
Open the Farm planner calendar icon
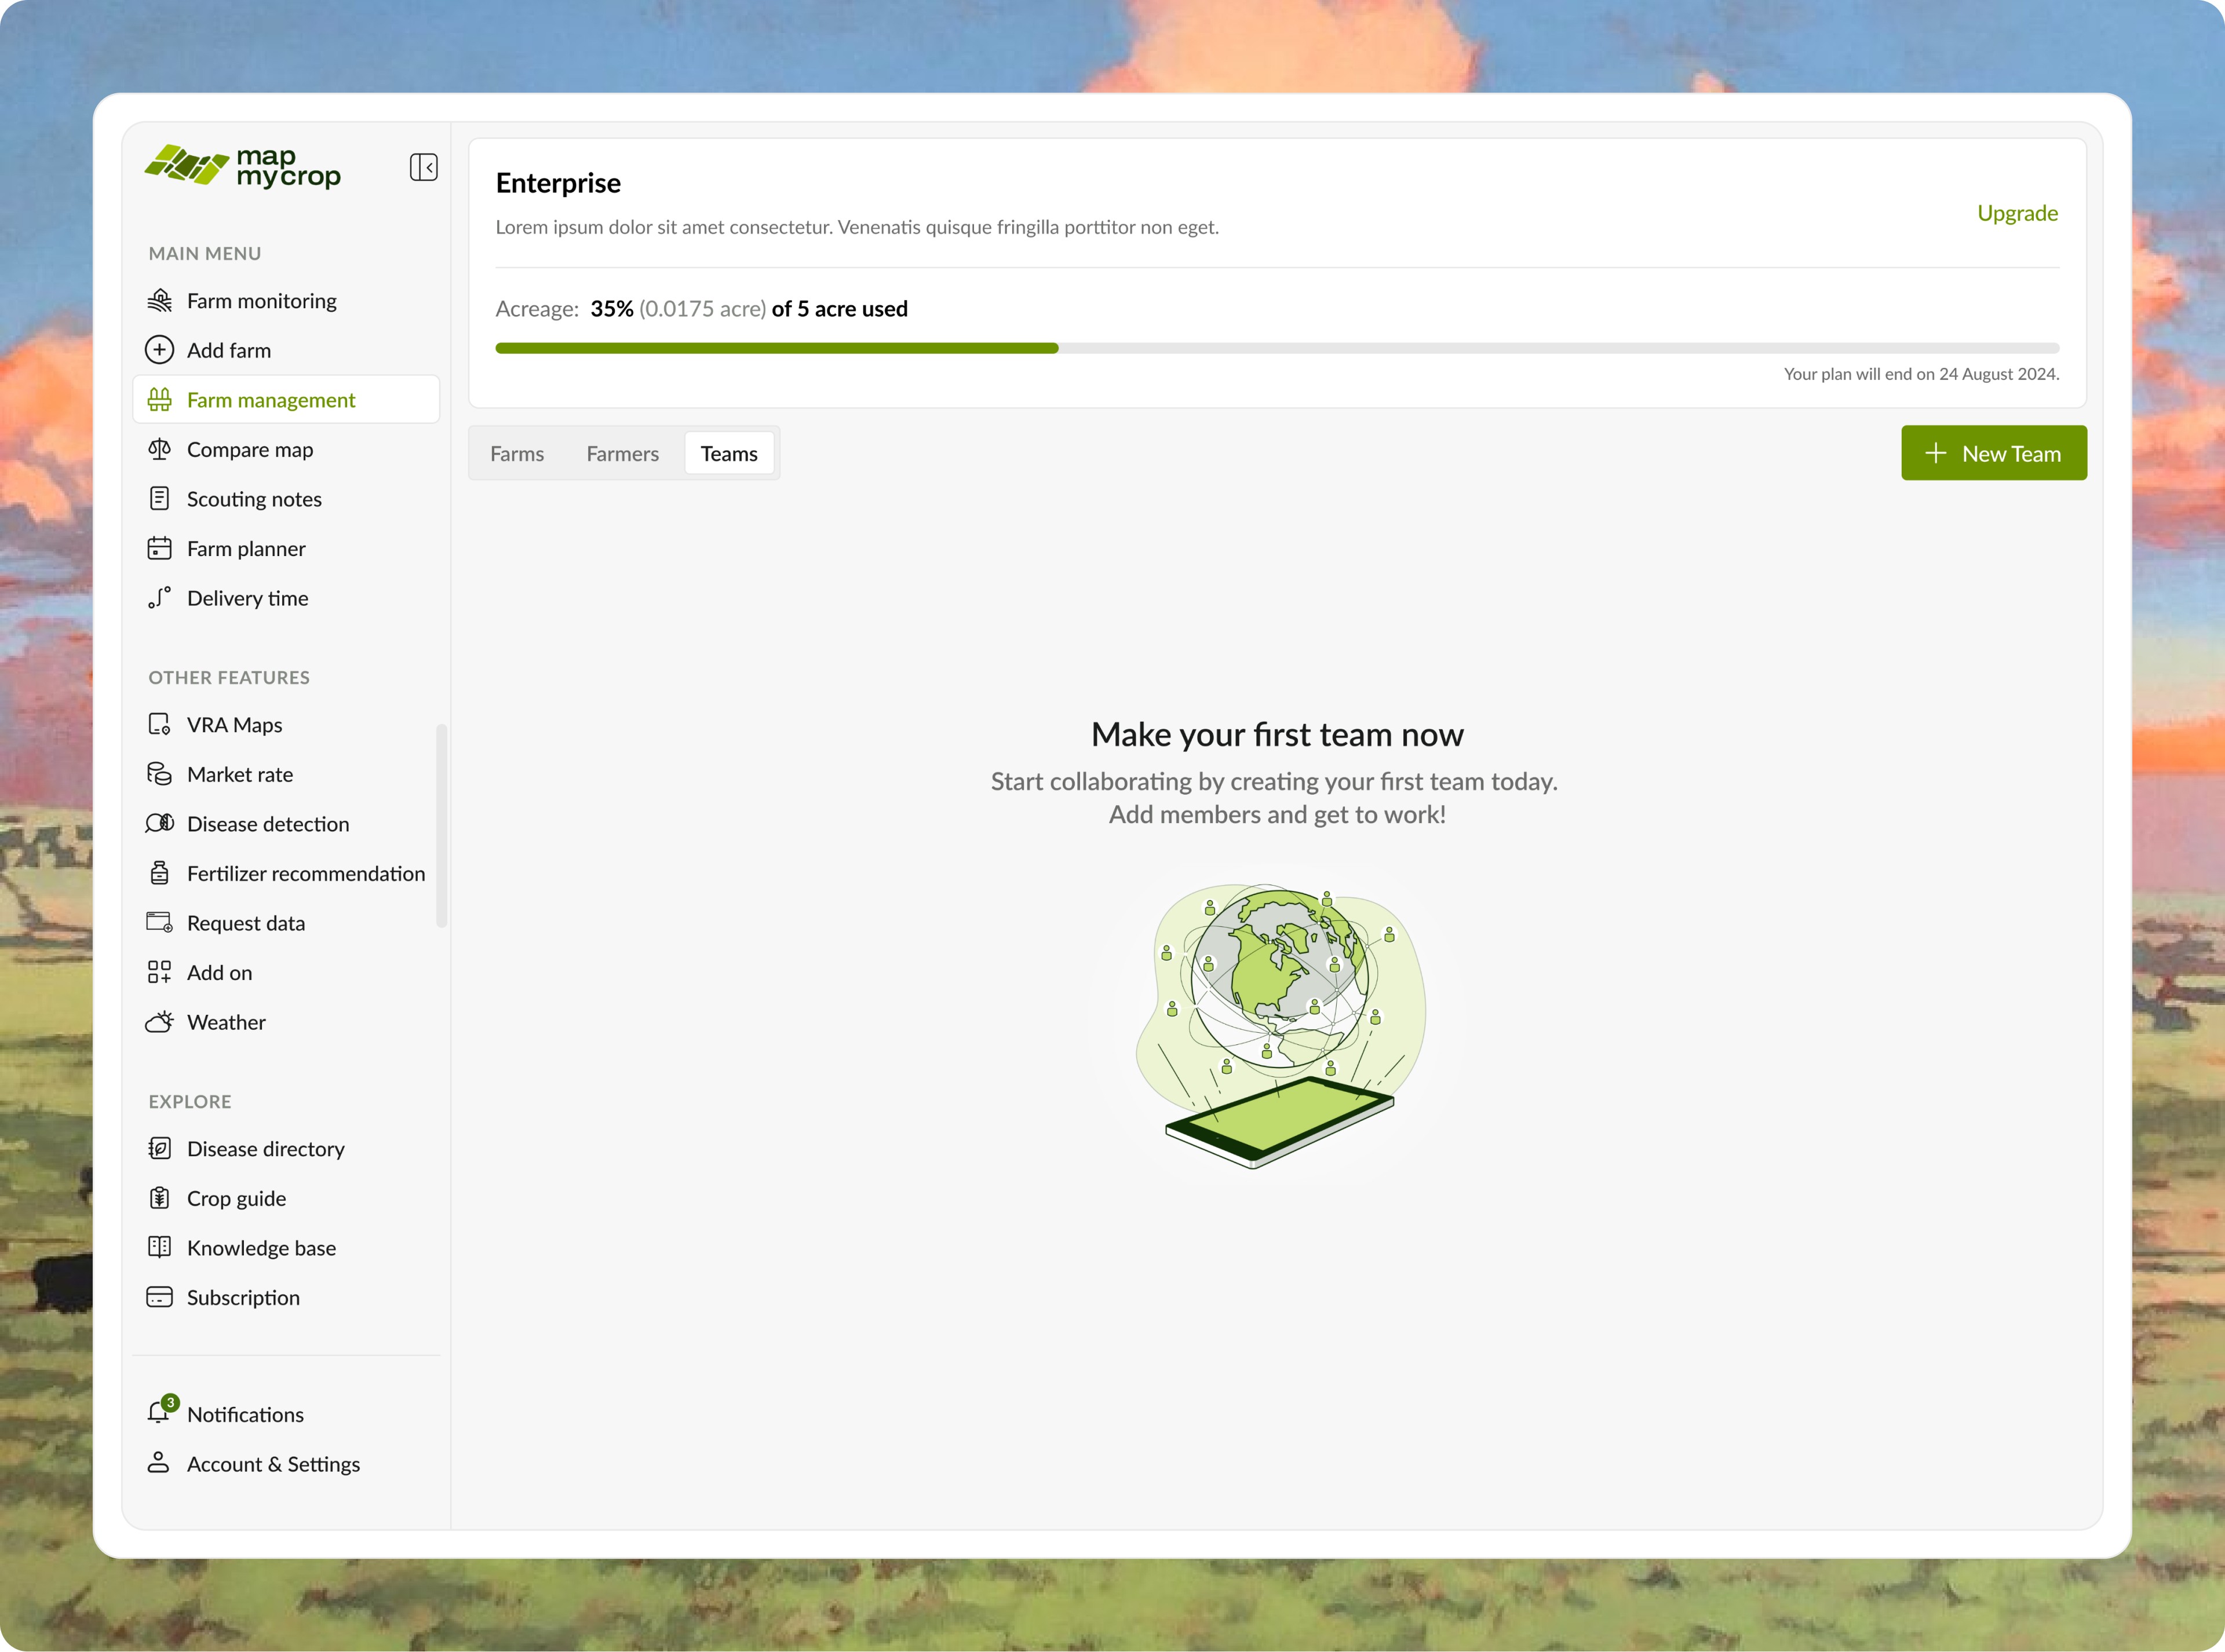tap(160, 548)
